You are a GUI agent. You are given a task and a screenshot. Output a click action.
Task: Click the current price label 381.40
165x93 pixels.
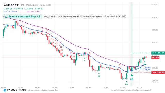pos(155,58)
